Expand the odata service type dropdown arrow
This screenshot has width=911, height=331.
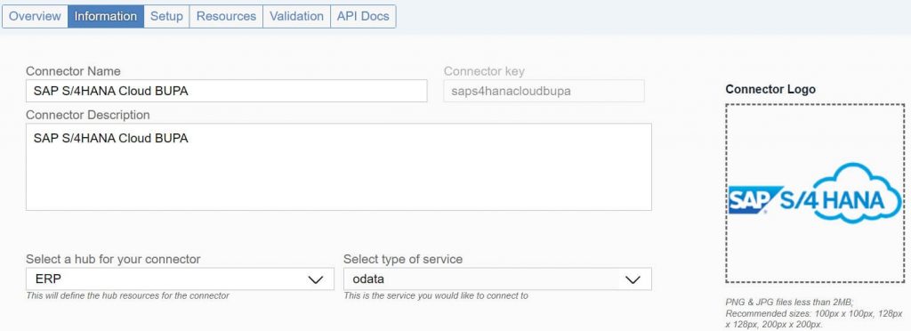click(633, 279)
